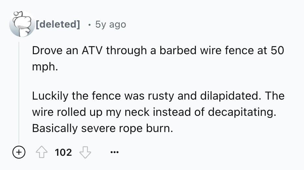Click the word 'decapitating' in comment
Image resolution: width=304 pixels, height=170 pixels.
242,112
